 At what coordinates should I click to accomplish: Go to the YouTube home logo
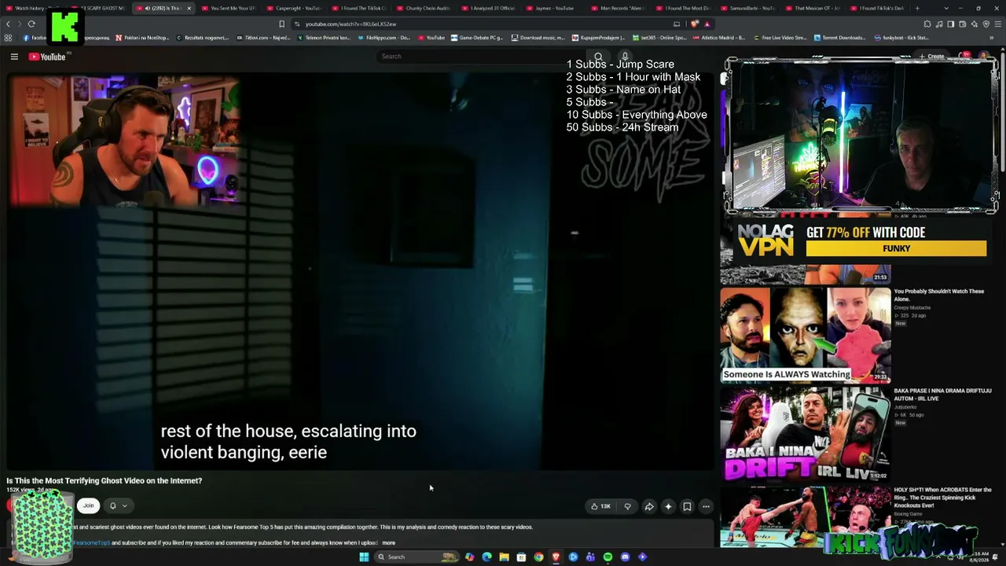[x=47, y=57]
